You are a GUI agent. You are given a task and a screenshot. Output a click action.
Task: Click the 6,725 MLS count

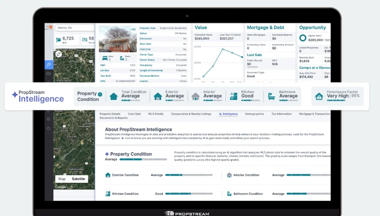(68, 38)
